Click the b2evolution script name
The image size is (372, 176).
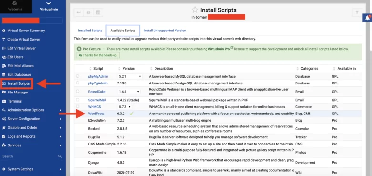[97, 120]
